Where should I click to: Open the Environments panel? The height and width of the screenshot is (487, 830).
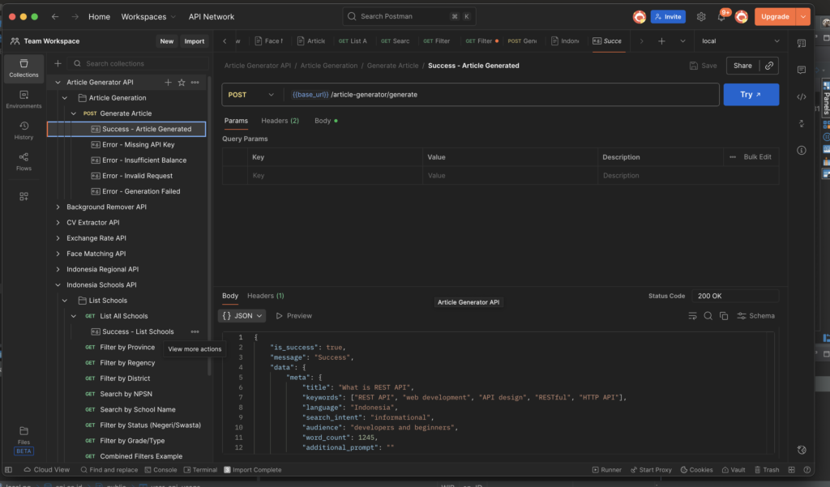click(24, 99)
